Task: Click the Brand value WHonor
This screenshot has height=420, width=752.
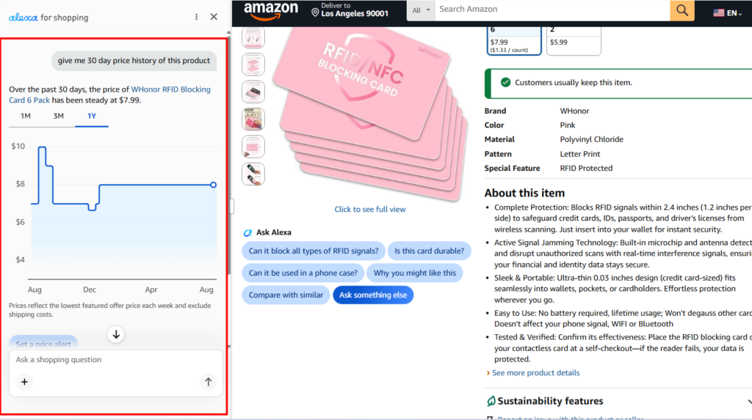Action: coord(574,111)
